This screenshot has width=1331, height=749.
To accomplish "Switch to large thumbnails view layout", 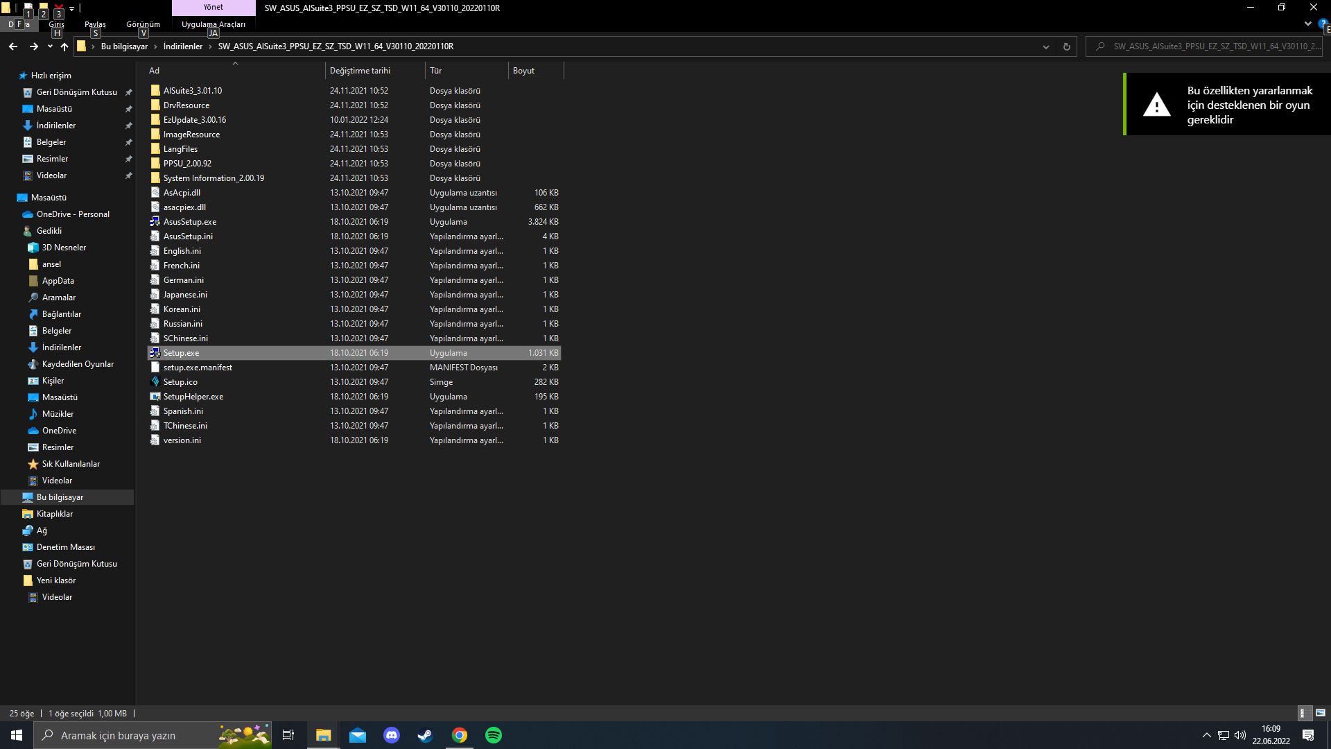I will [x=1321, y=713].
